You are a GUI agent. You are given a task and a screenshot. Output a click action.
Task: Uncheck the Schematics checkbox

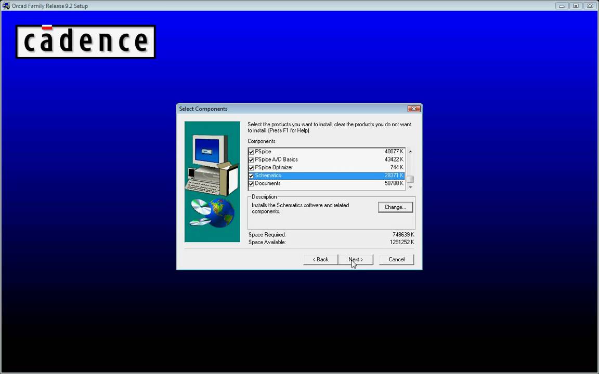(x=251, y=176)
